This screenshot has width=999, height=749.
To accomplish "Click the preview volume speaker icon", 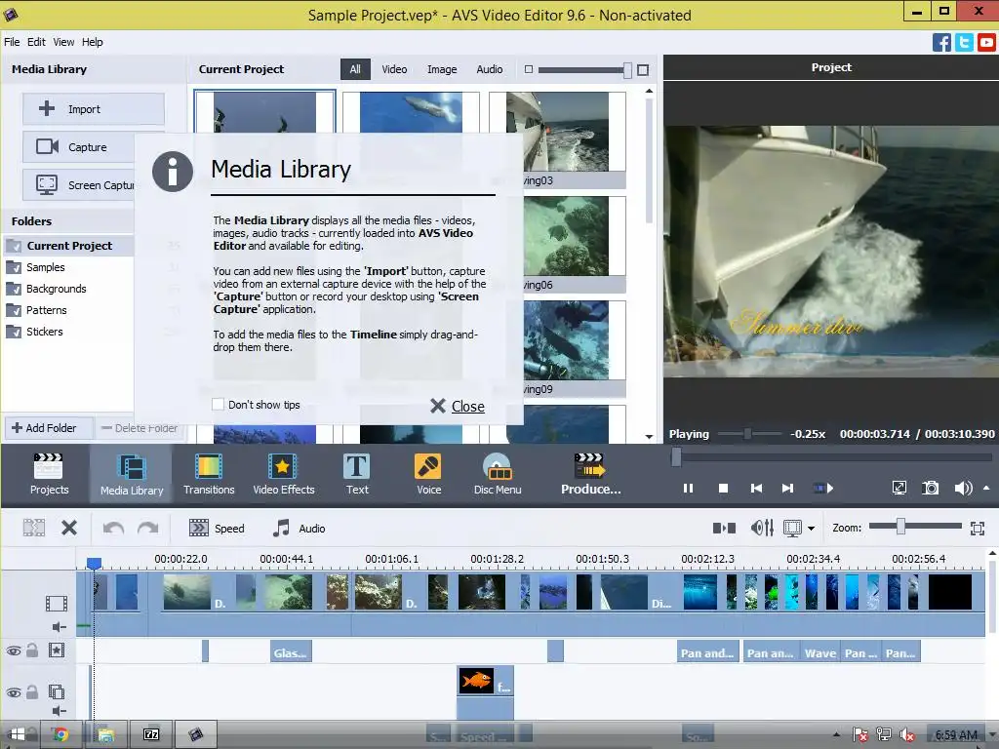I will pos(962,488).
